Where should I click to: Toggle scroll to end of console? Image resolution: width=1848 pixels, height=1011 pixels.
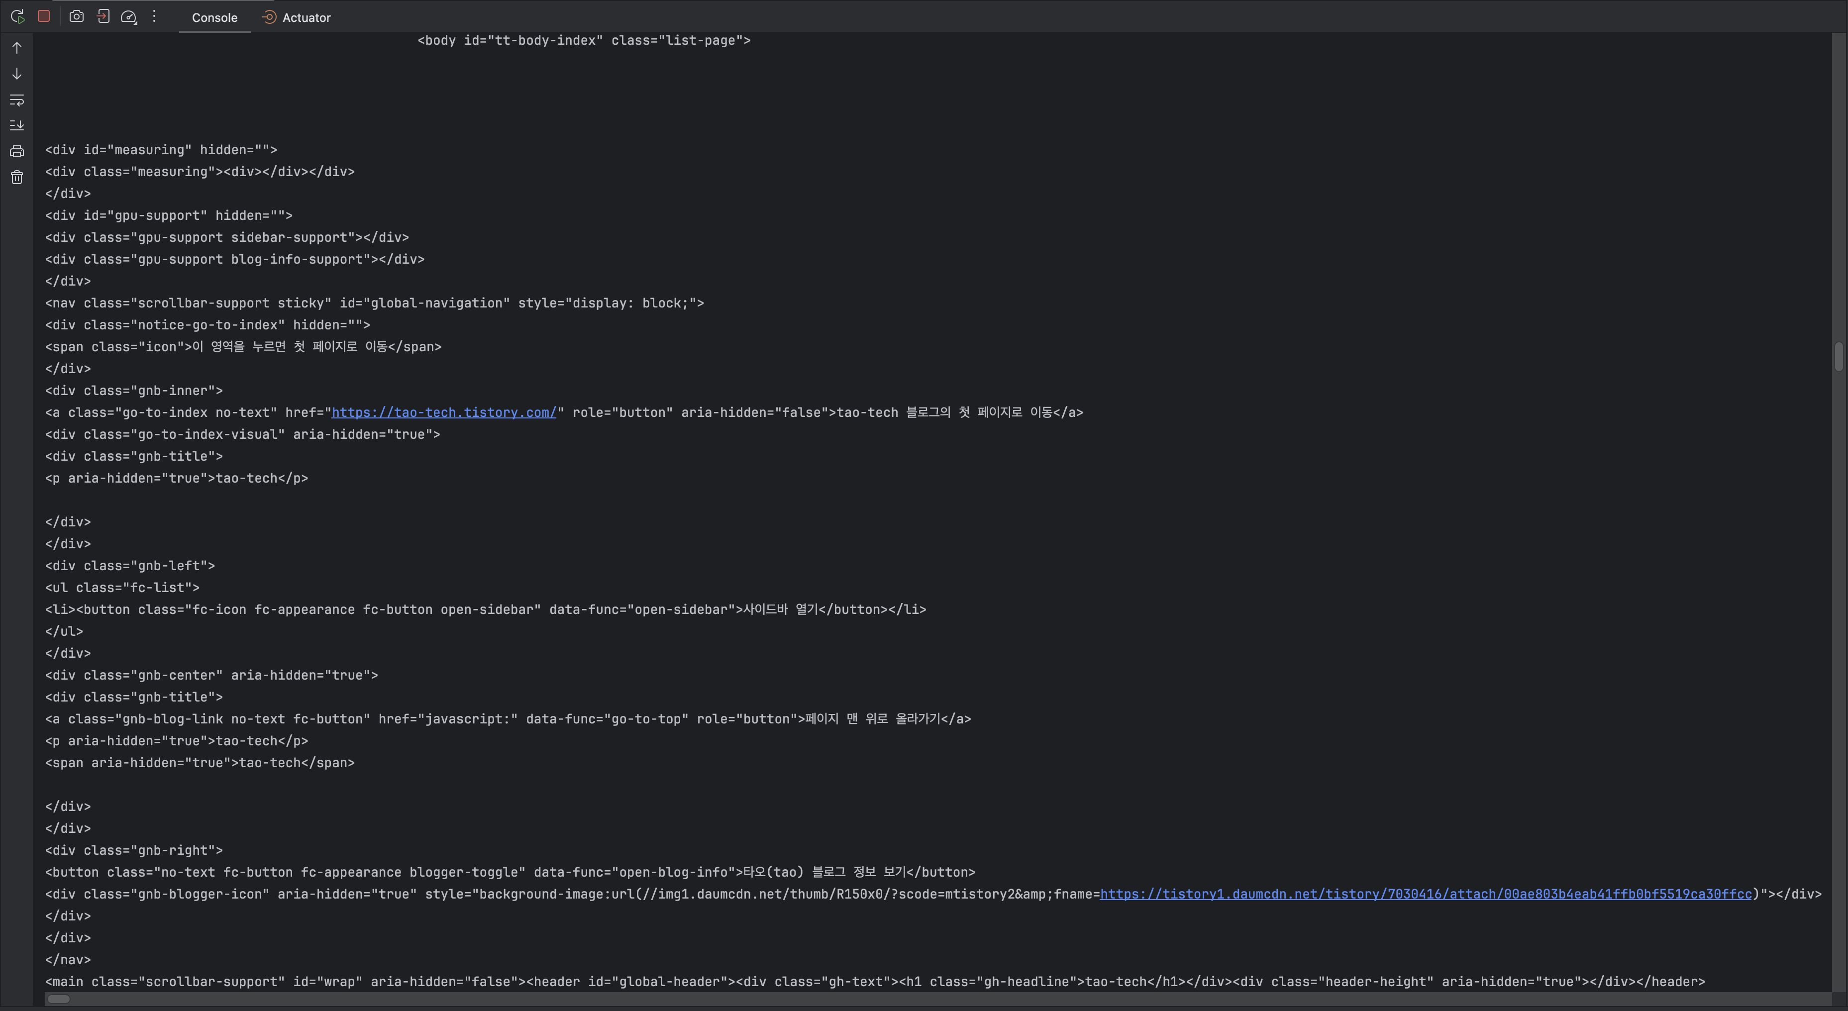[17, 125]
